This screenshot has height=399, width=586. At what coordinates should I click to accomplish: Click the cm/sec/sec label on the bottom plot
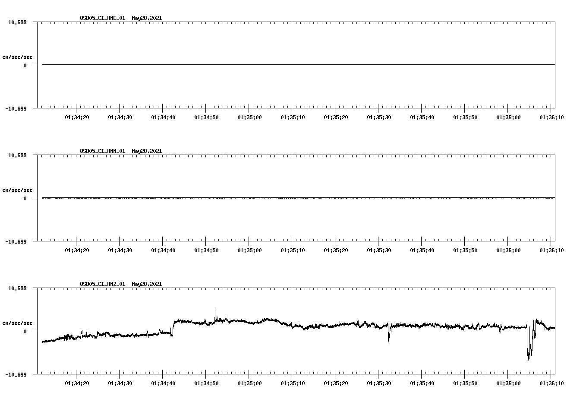point(18,323)
